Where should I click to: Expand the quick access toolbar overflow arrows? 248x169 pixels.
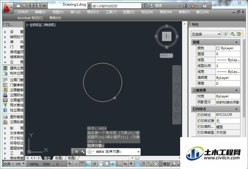click(x=44, y=6)
